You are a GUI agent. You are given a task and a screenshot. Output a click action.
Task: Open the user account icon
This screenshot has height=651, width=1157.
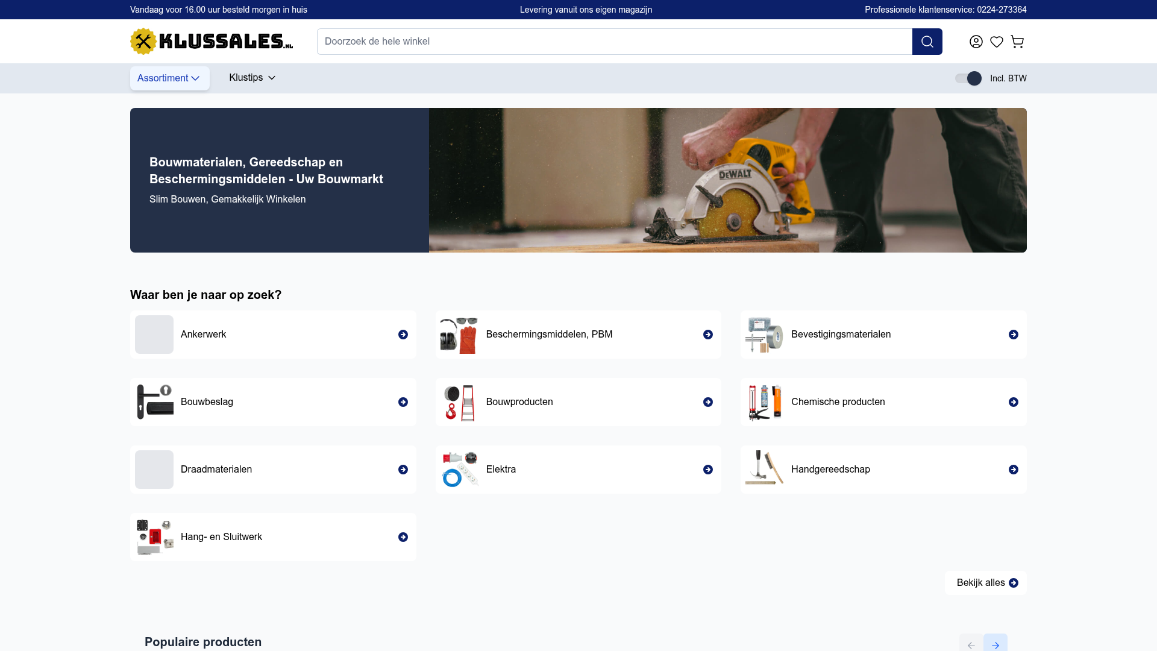click(976, 42)
